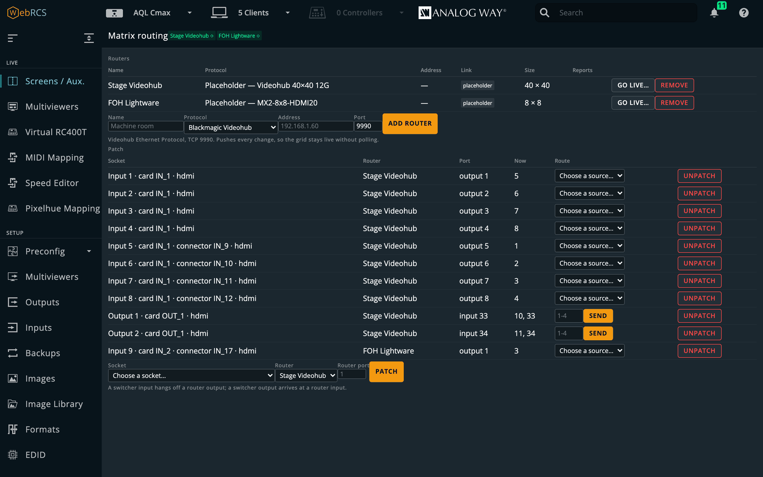Expand the 5 Clients dropdown arrow
Image resolution: width=763 pixels, height=477 pixels.
pos(288,13)
